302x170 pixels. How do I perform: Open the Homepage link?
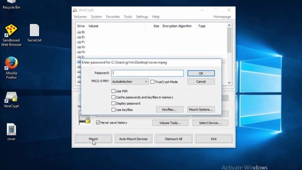pyautogui.click(x=222, y=17)
